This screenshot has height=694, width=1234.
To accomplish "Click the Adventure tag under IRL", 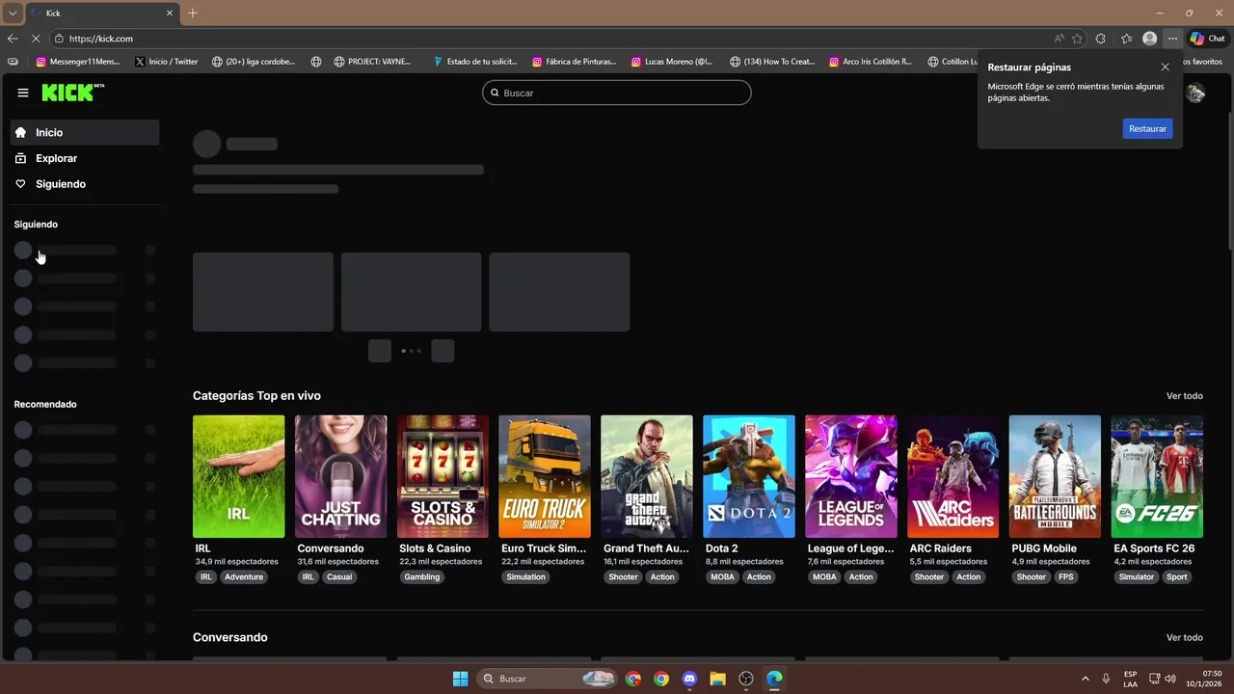I will coord(244,577).
